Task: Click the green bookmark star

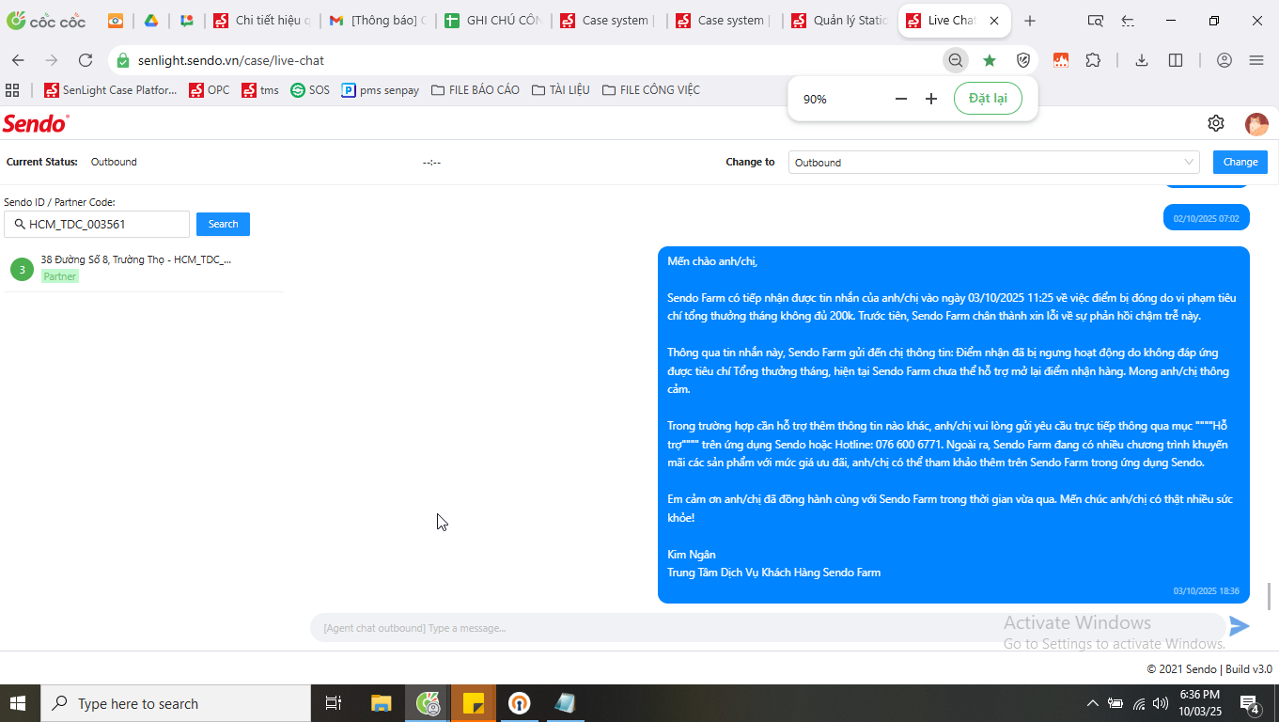Action: (x=990, y=60)
